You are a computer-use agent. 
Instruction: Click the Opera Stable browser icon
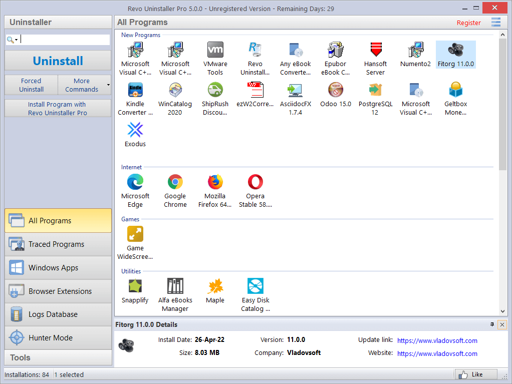[255, 182]
